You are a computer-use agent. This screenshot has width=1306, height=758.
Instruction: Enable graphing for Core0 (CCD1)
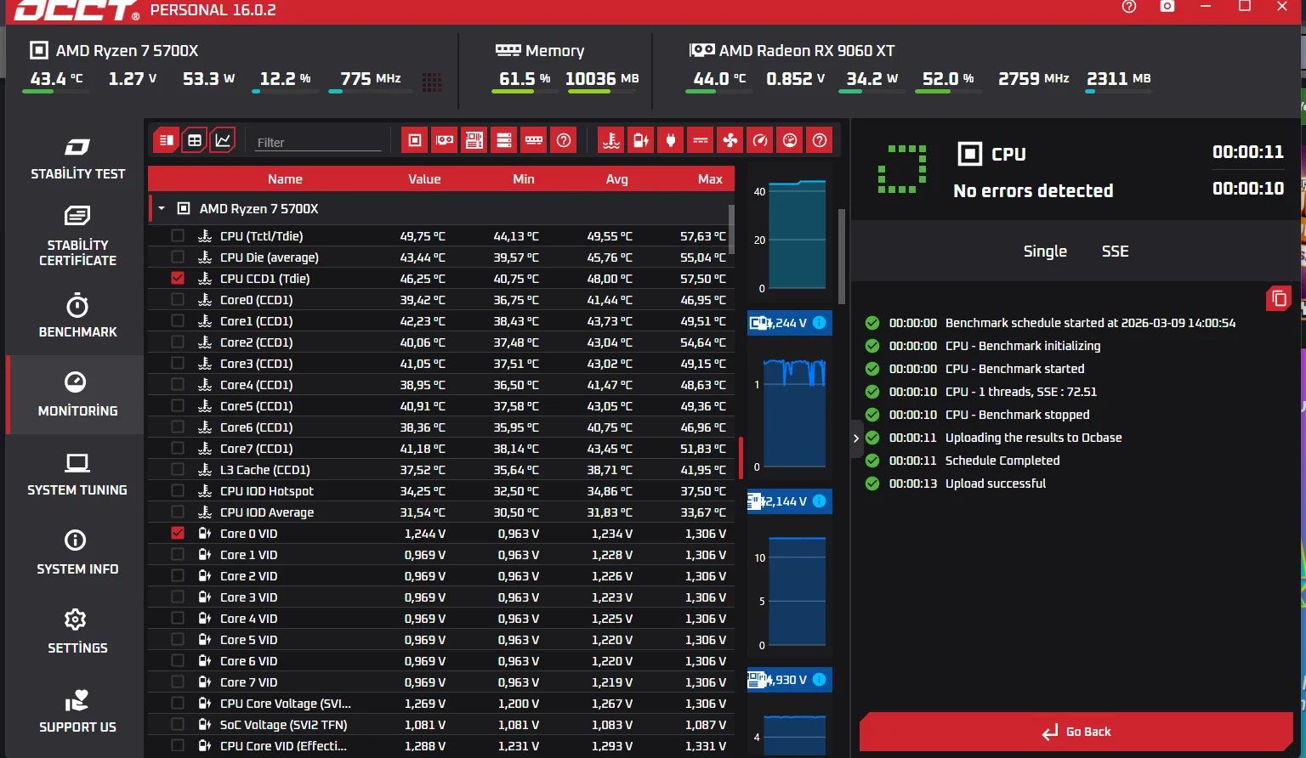click(178, 299)
